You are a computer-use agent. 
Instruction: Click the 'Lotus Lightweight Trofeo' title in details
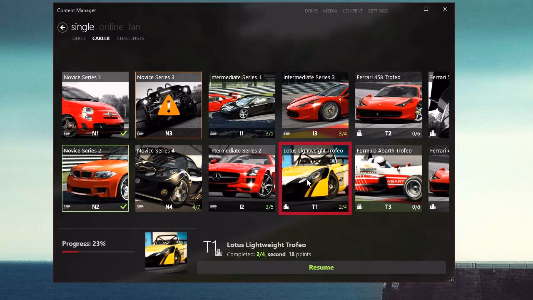coord(266,245)
